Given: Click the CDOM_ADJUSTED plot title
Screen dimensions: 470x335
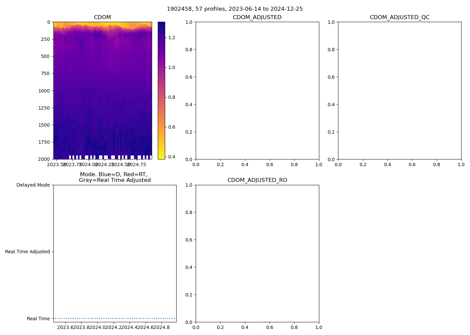Looking at the screenshot, I should 257,17.
